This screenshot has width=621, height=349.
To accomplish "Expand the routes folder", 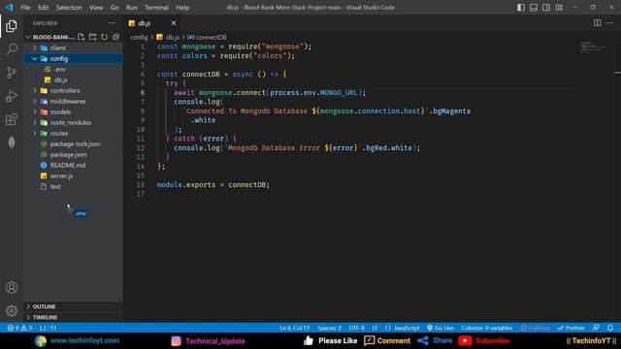I will tap(74, 134).
